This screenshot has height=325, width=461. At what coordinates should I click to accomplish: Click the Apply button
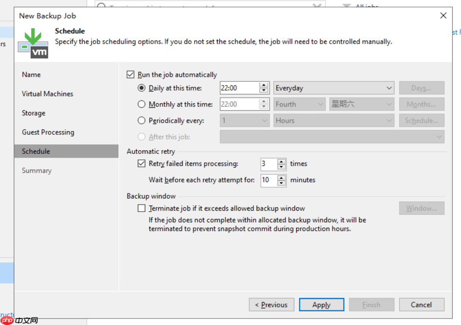pyautogui.click(x=321, y=305)
